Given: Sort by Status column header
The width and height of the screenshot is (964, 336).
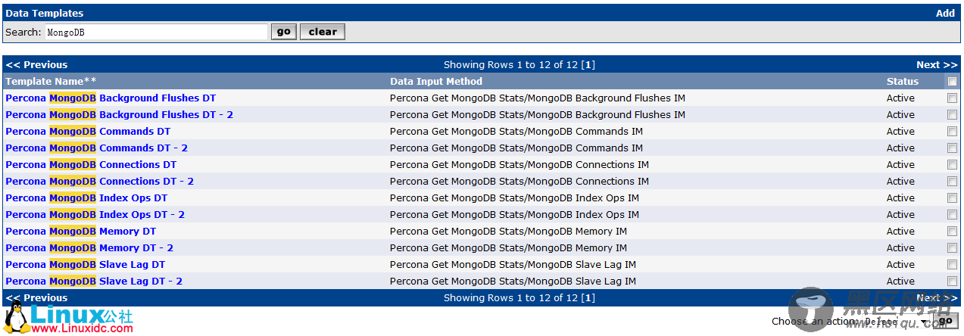Looking at the screenshot, I should [903, 82].
